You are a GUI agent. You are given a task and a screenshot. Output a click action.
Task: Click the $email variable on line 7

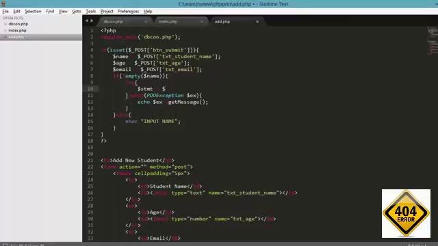pyautogui.click(x=122, y=70)
